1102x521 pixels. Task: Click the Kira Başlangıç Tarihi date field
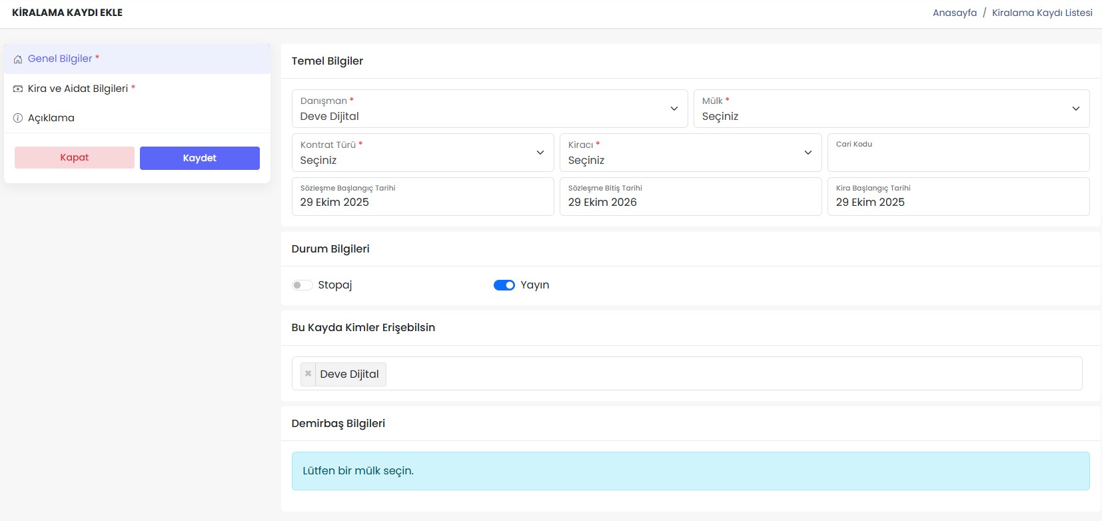(957, 197)
